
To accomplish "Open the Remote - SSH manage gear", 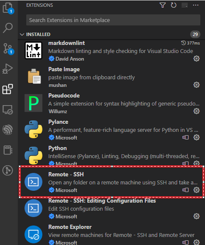I will pos(197,190).
